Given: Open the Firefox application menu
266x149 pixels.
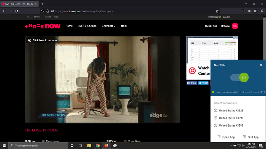Looking at the screenshot, I should [x=262, y=11].
